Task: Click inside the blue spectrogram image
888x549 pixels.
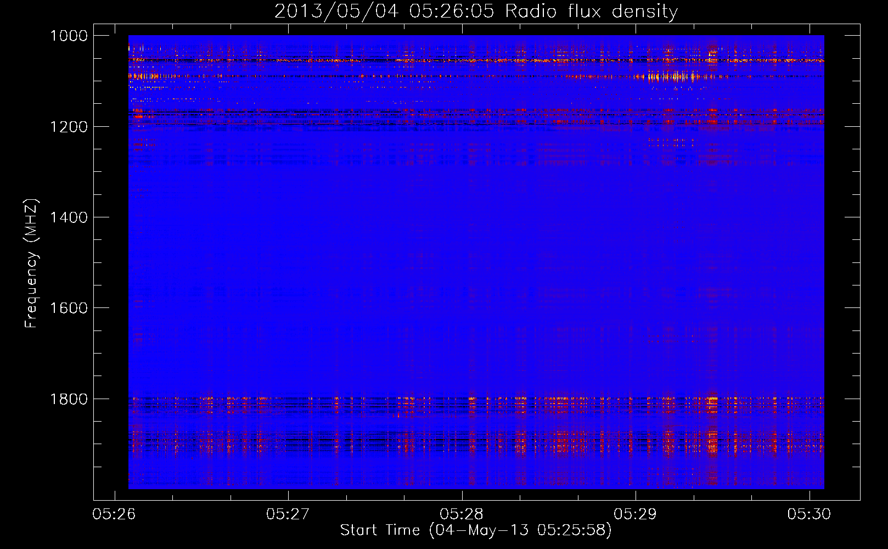Action: 476,262
